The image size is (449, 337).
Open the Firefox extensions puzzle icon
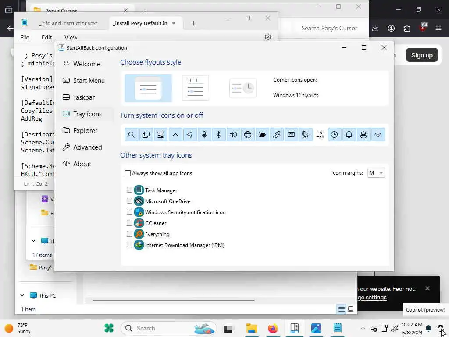(407, 28)
